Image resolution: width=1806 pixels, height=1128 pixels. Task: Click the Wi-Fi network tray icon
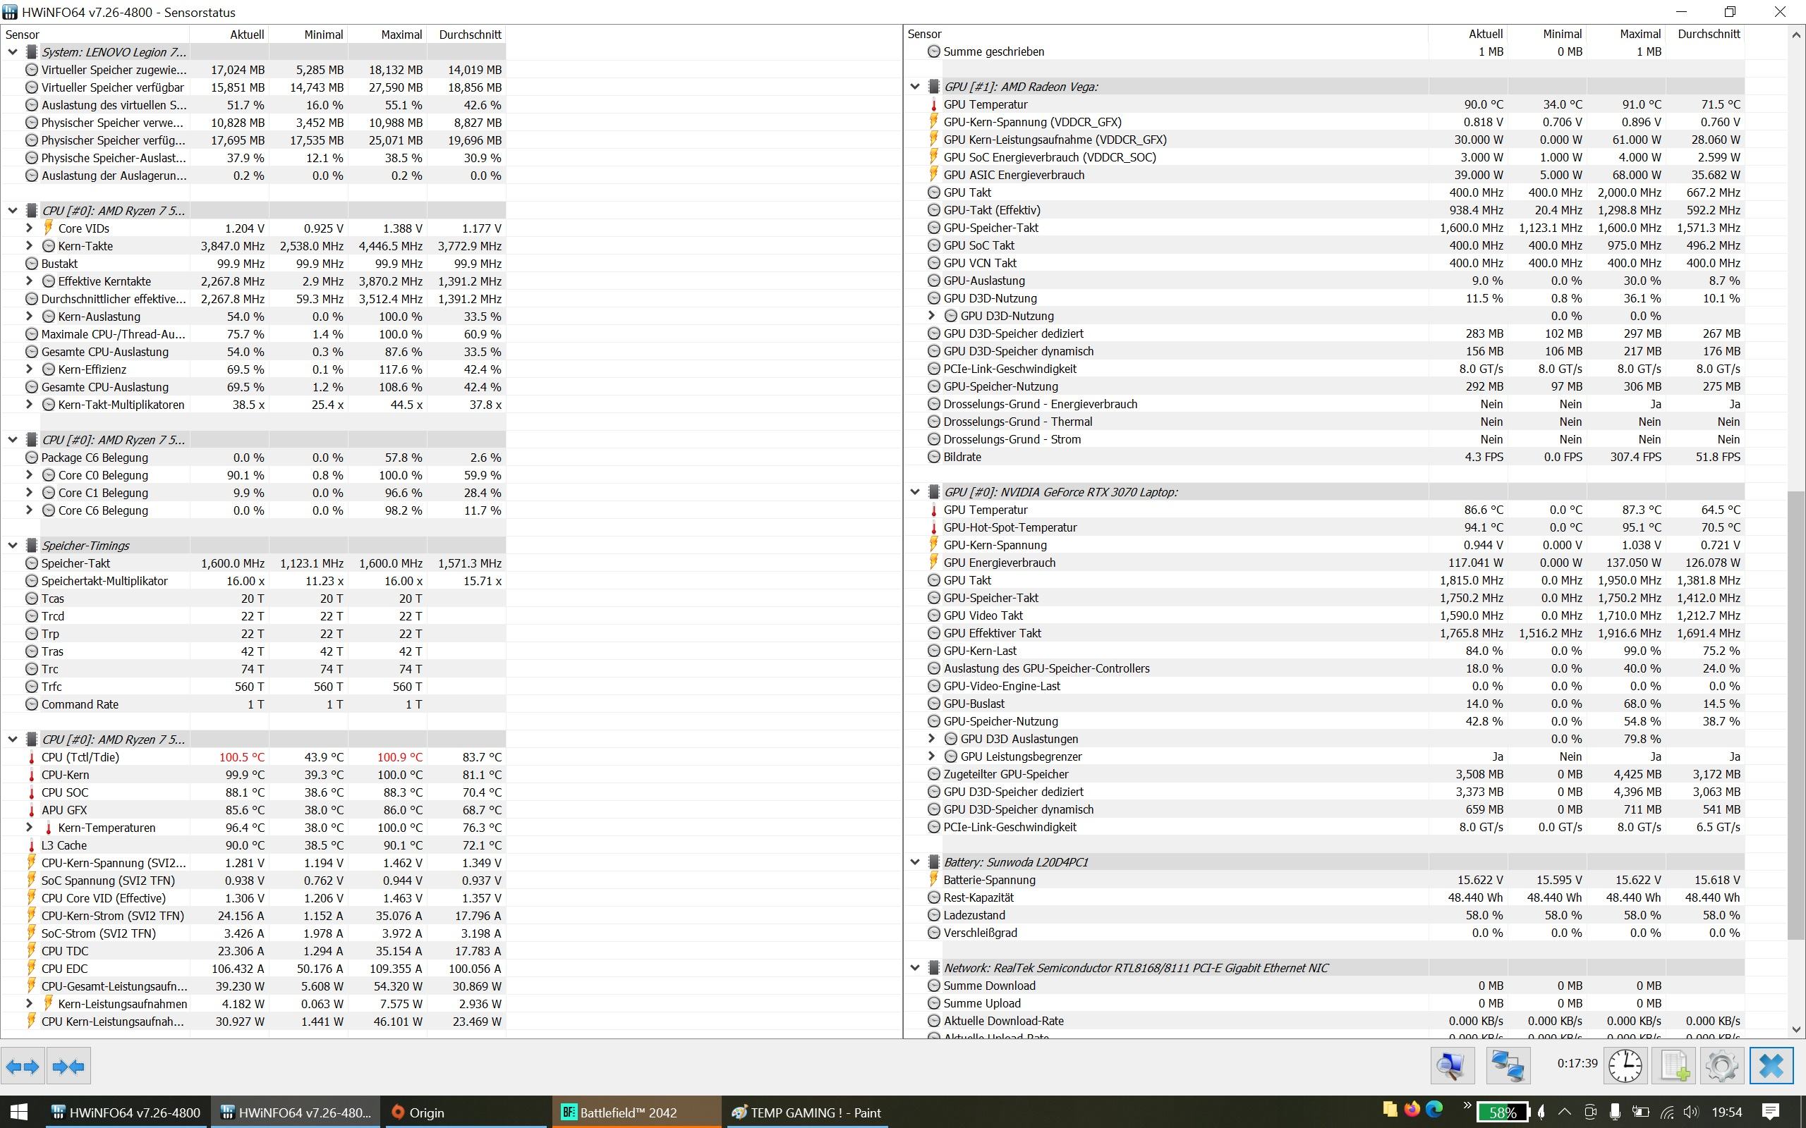coord(1666,1112)
